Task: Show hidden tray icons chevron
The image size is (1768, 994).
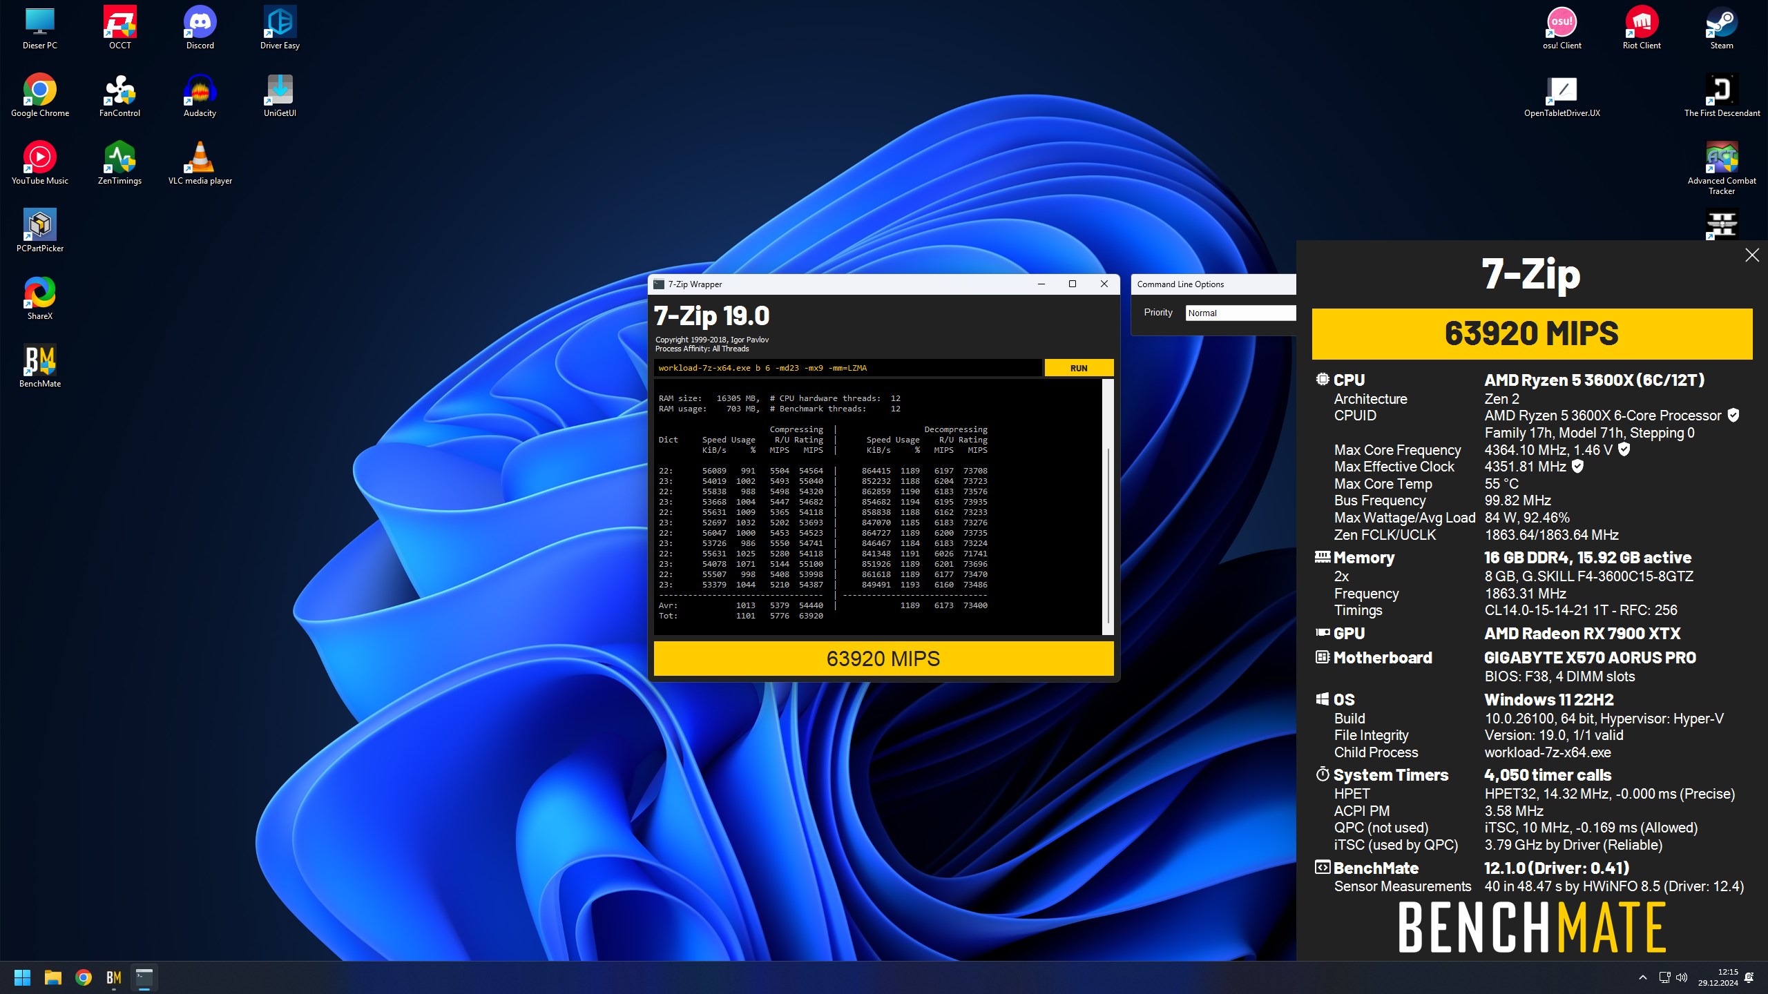Action: pyautogui.click(x=1643, y=977)
